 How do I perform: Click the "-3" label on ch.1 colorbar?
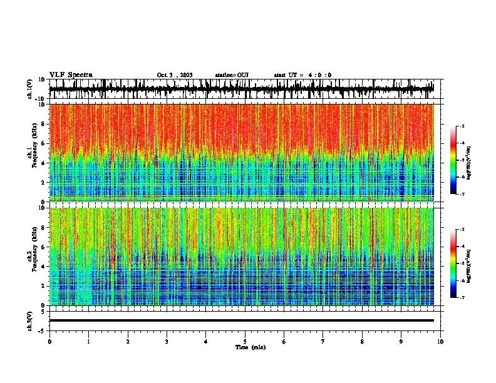462,126
